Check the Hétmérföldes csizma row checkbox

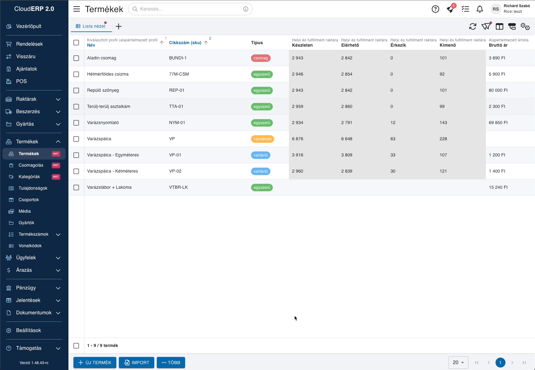click(76, 74)
